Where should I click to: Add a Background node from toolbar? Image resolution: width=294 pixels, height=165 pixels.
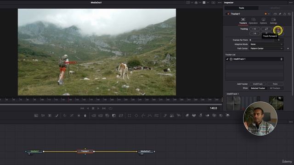[36, 115]
